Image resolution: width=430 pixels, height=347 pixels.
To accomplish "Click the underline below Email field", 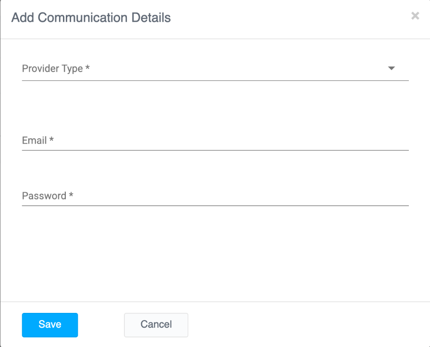I will (x=215, y=150).
